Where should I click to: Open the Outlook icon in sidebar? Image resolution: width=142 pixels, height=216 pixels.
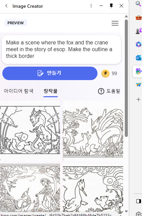pyautogui.click(x=138, y=58)
